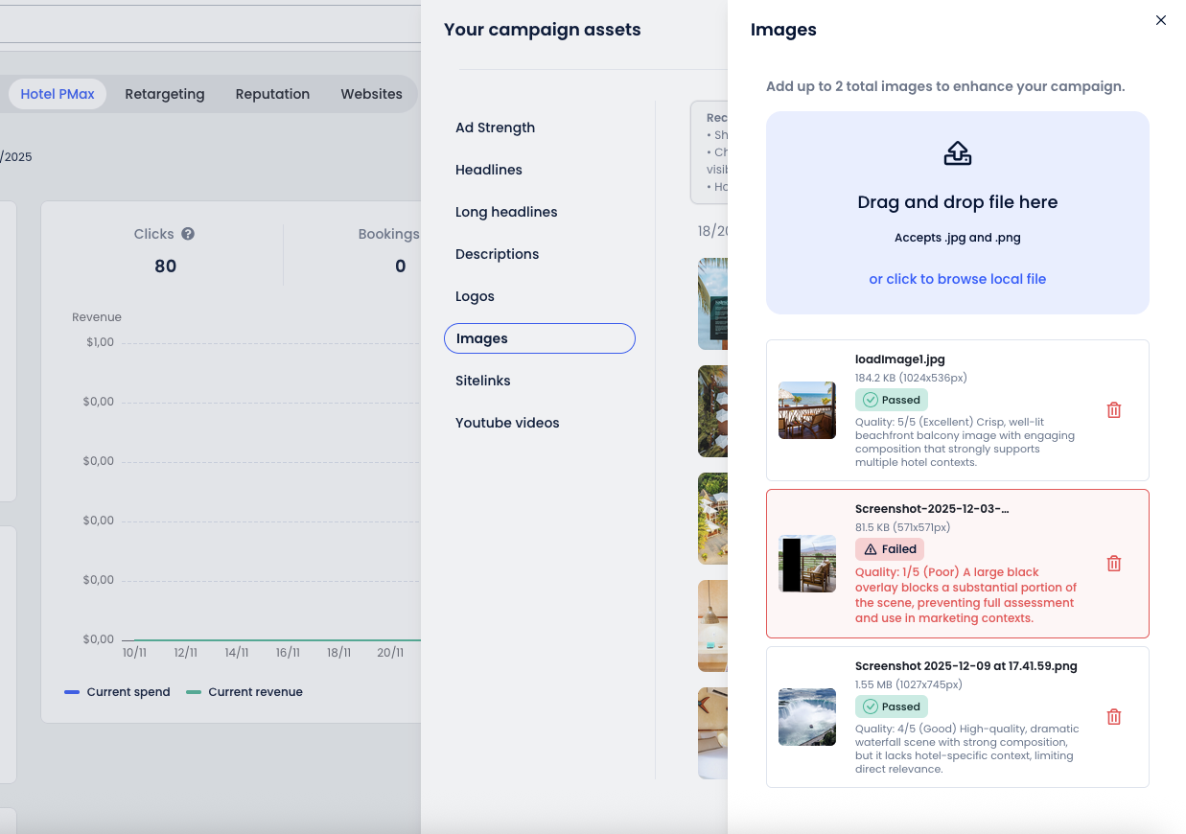Open the beachfront balcony thumbnail
Viewport: 1186px width, 834px height.
pos(806,410)
